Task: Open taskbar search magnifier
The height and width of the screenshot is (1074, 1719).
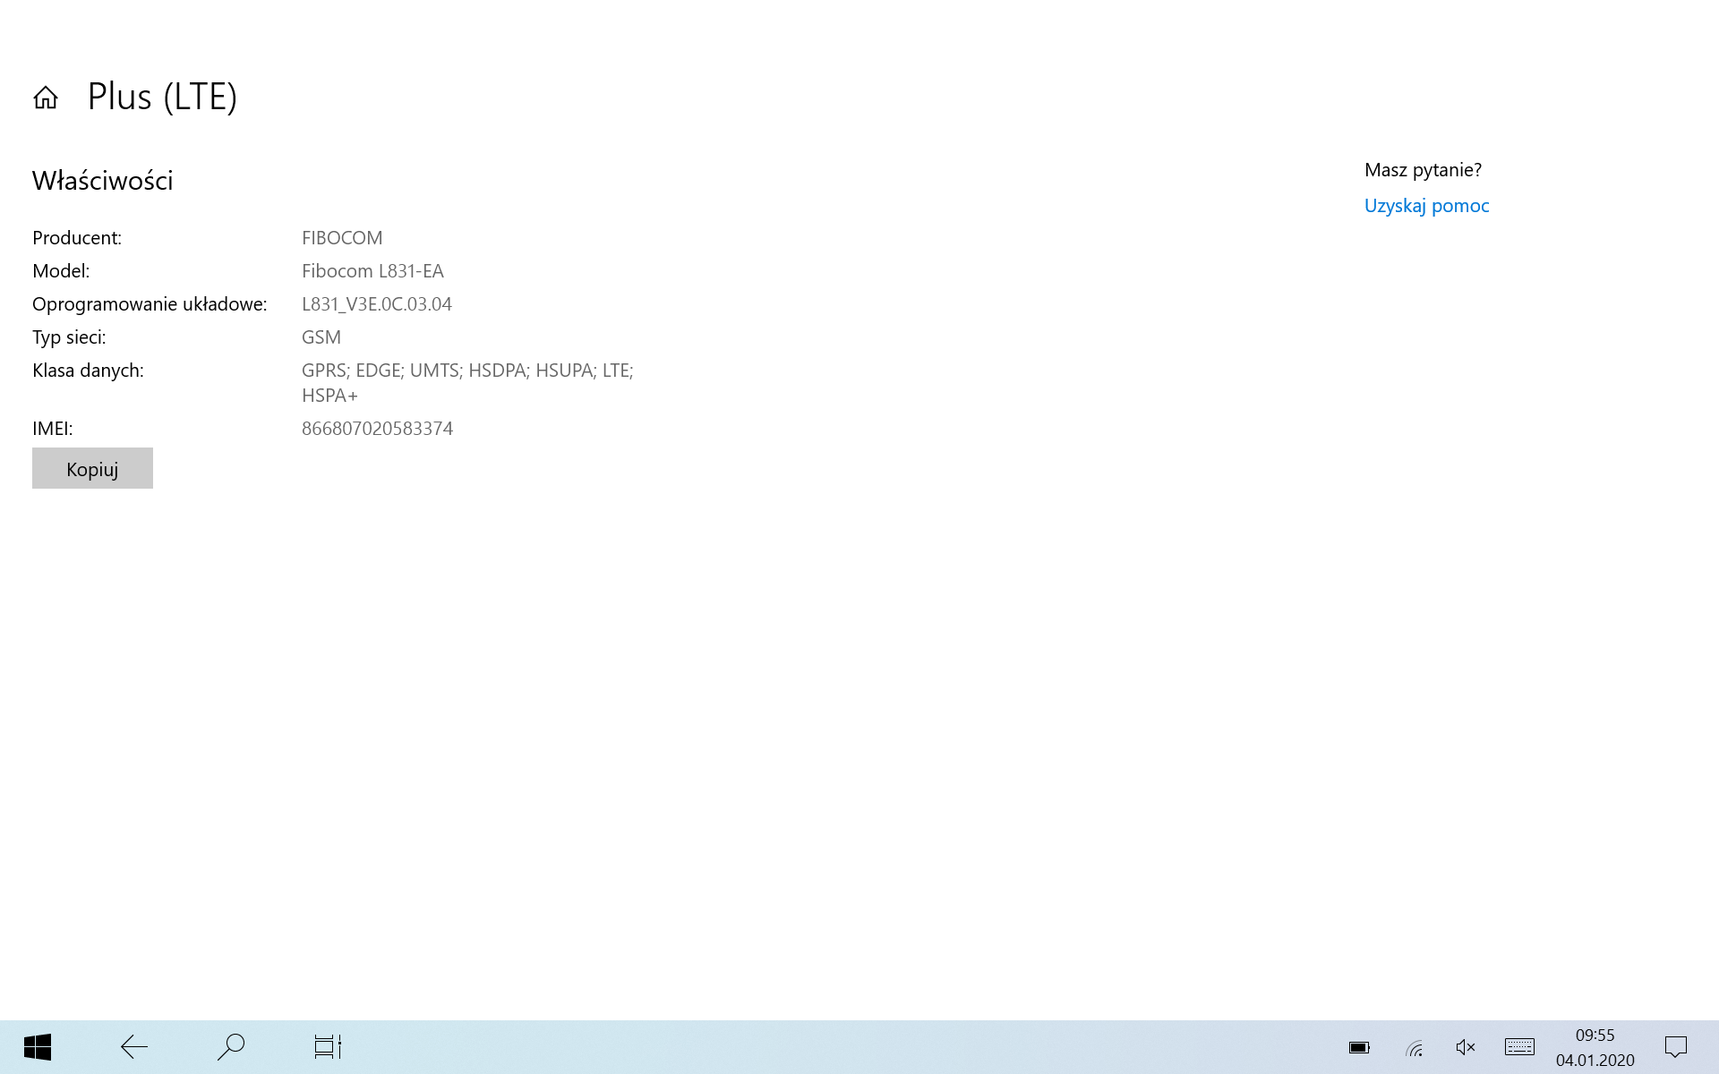Action: pos(231,1046)
